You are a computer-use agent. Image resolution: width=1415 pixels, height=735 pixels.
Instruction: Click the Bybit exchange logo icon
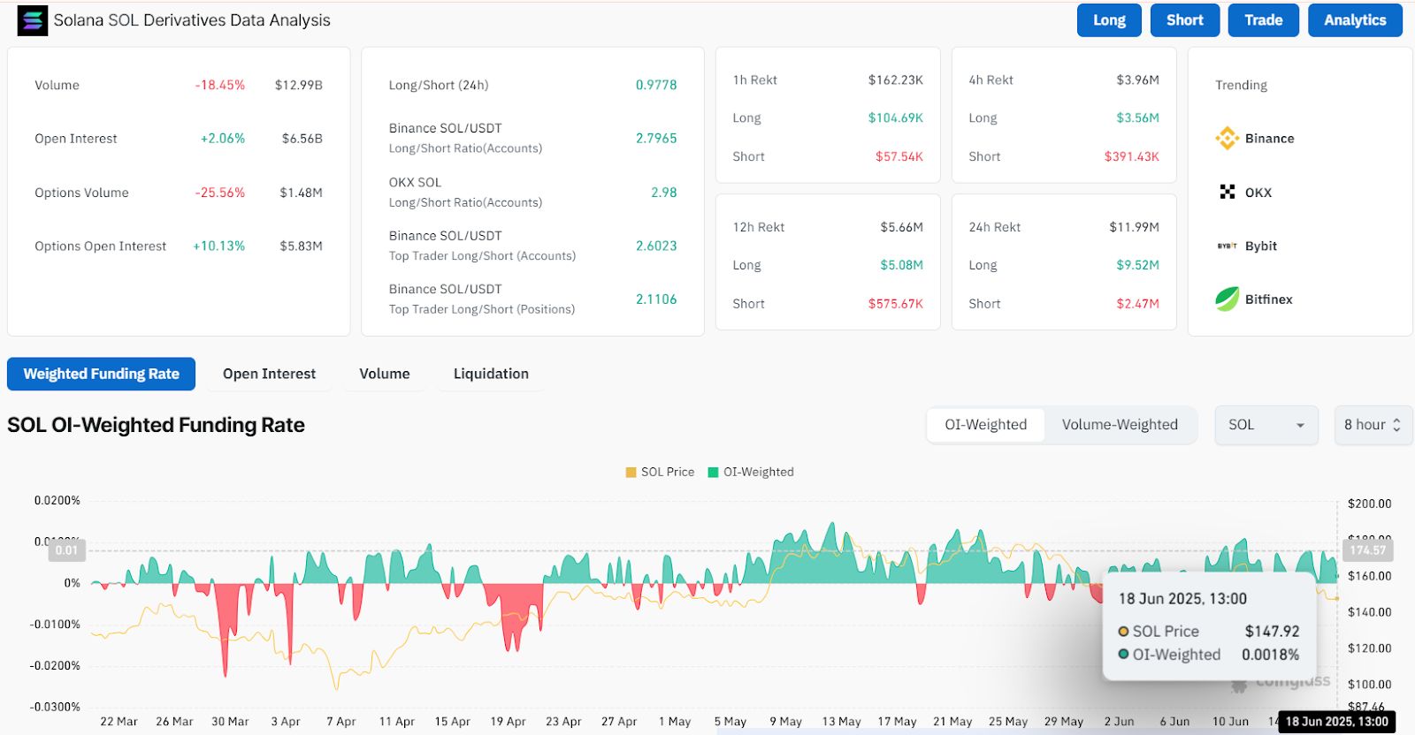(1227, 246)
